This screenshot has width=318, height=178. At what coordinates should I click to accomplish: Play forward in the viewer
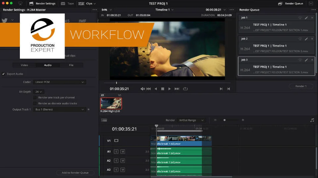pos(169,89)
